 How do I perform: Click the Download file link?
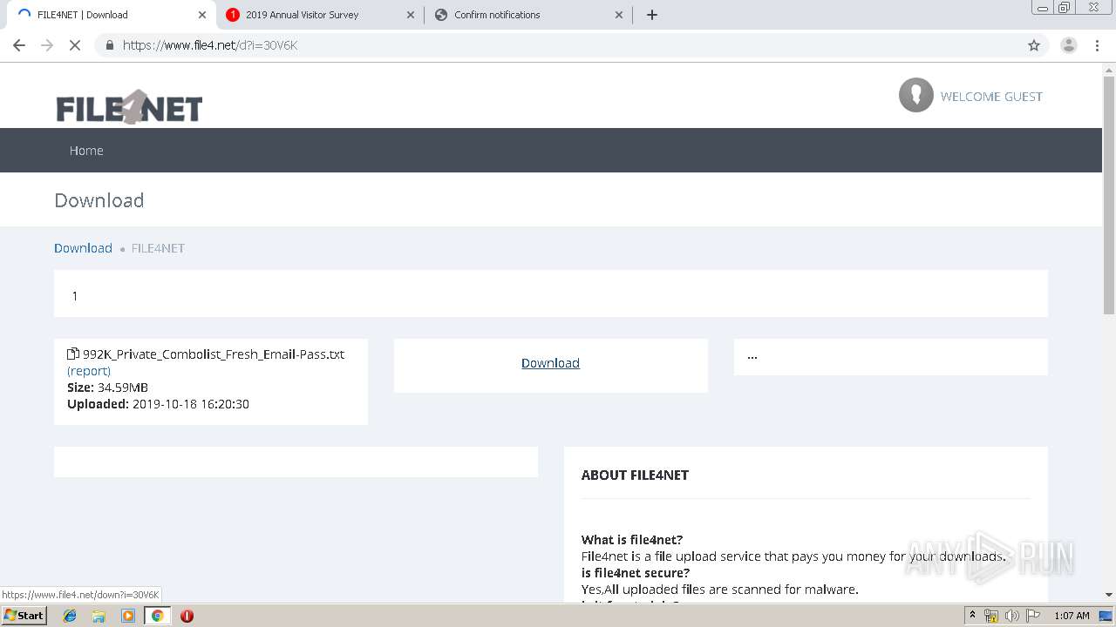550,363
